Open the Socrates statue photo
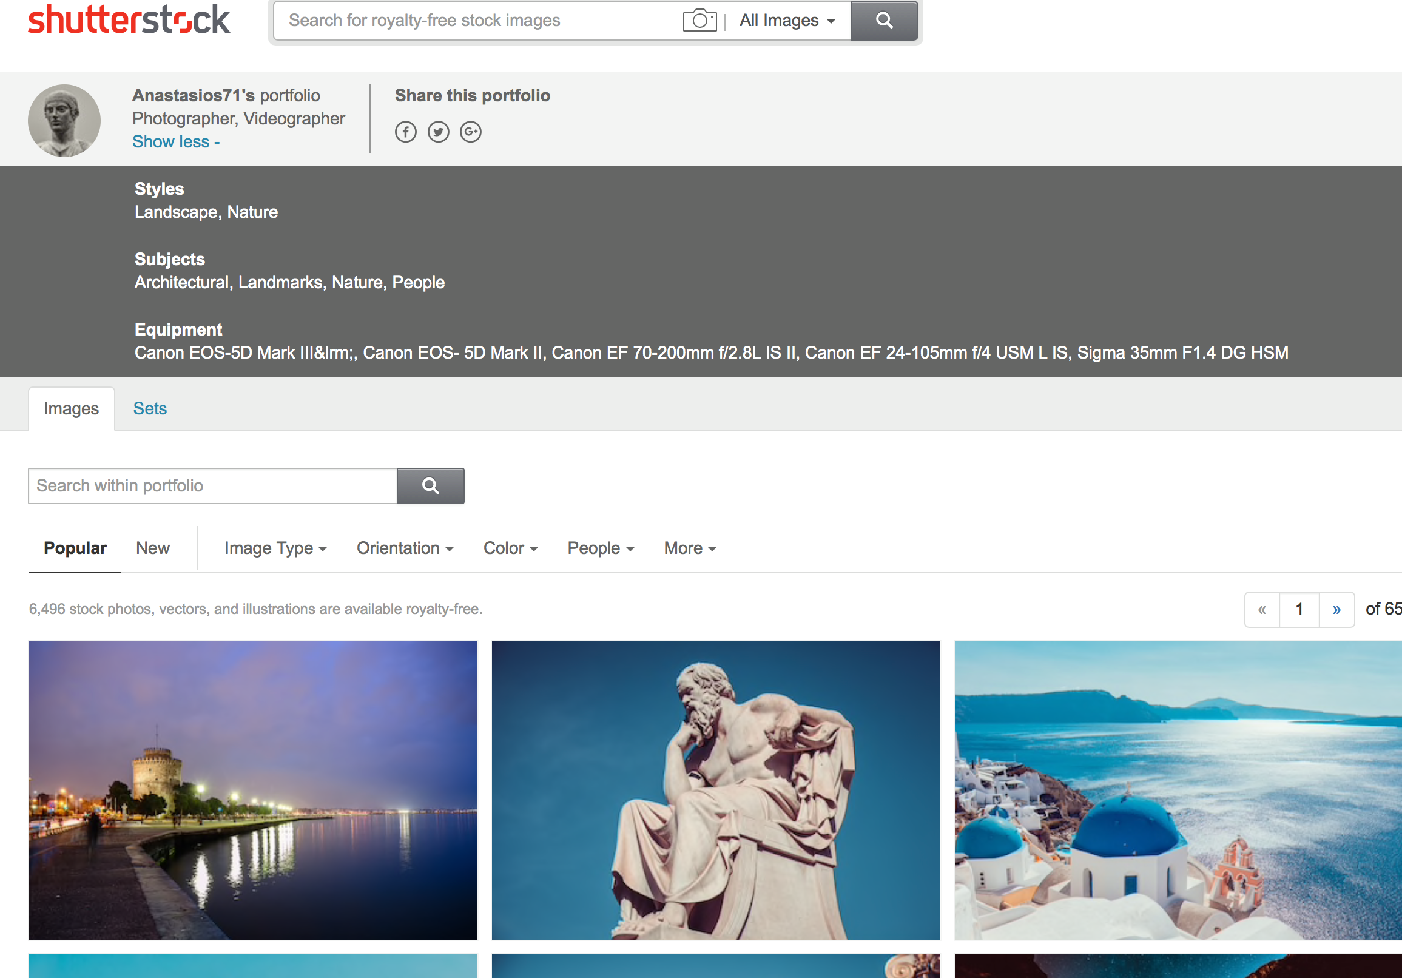The height and width of the screenshot is (978, 1402). 716,790
